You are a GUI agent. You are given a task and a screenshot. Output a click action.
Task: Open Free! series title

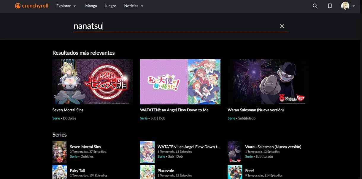[250, 171]
